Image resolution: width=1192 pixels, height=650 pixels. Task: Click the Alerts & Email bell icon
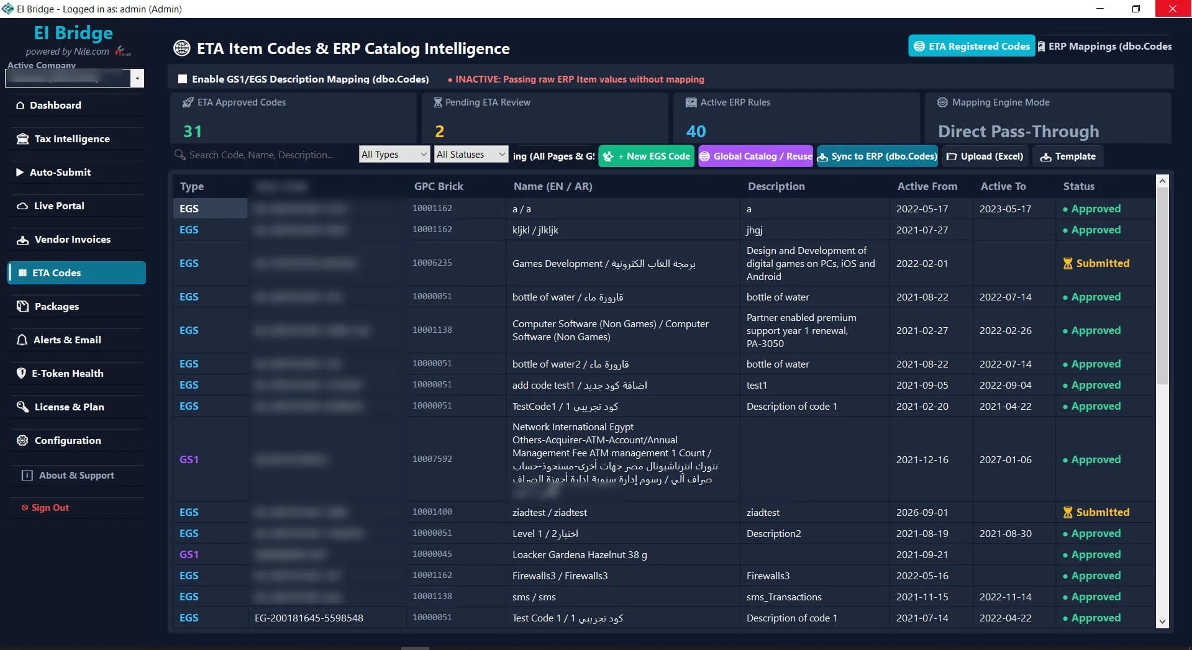click(x=22, y=340)
